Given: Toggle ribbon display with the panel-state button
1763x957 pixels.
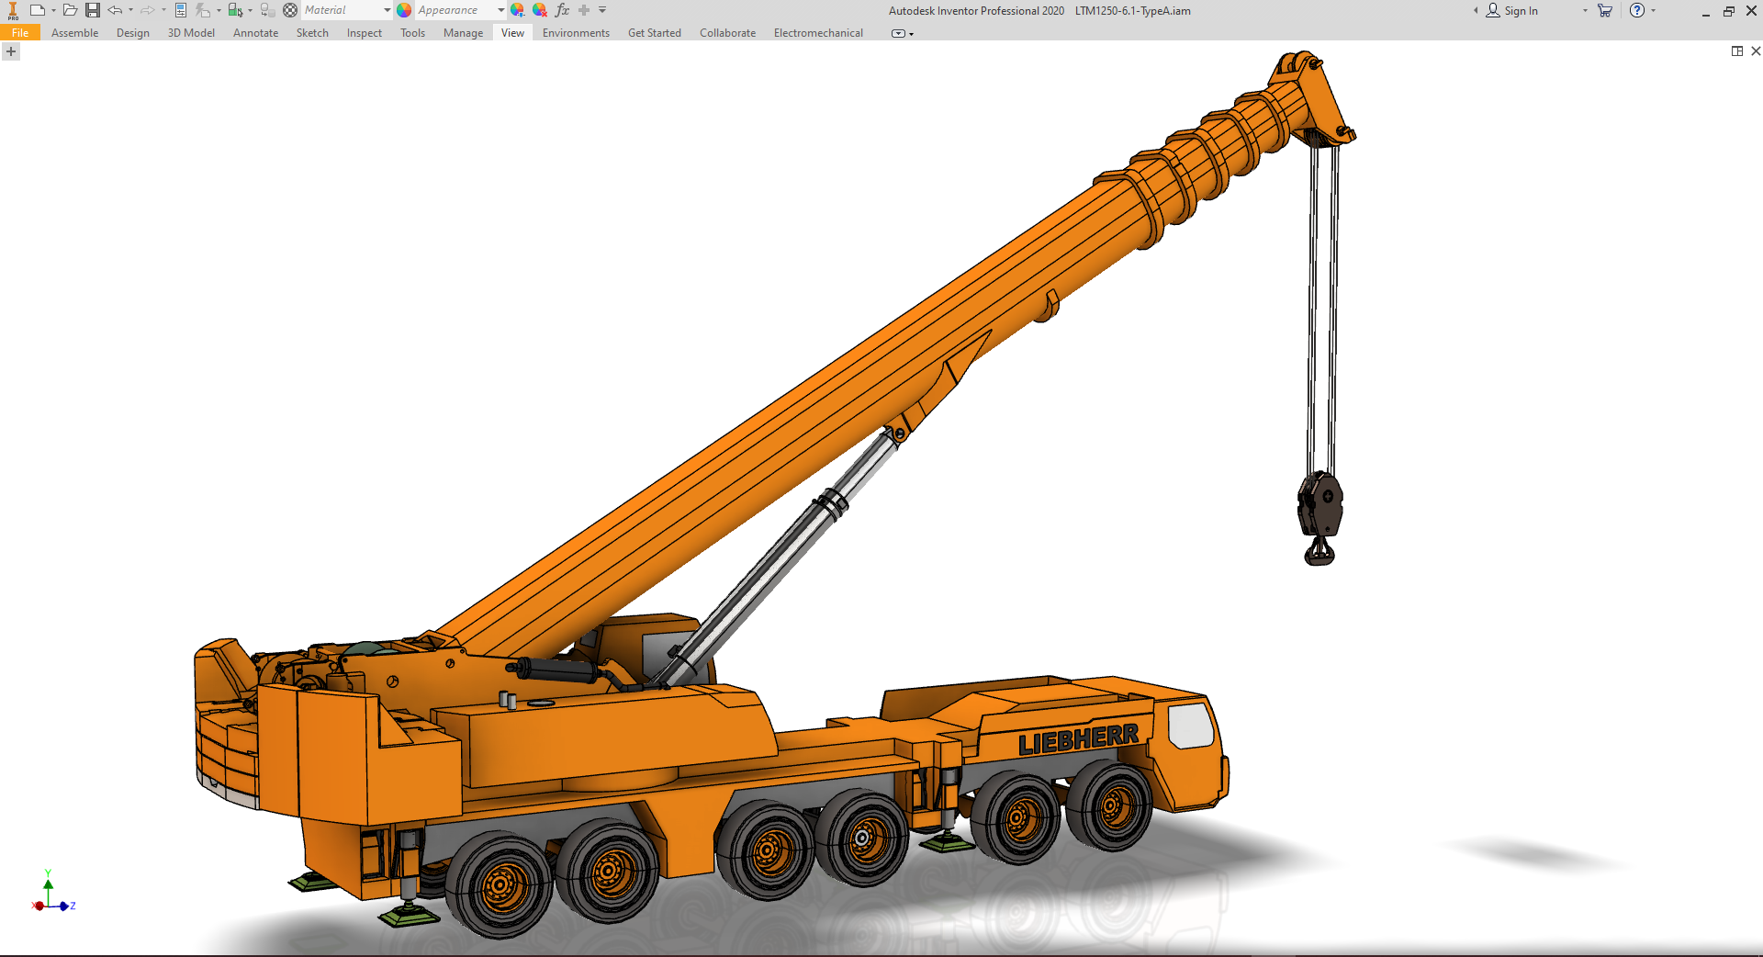Looking at the screenshot, I should tap(900, 33).
